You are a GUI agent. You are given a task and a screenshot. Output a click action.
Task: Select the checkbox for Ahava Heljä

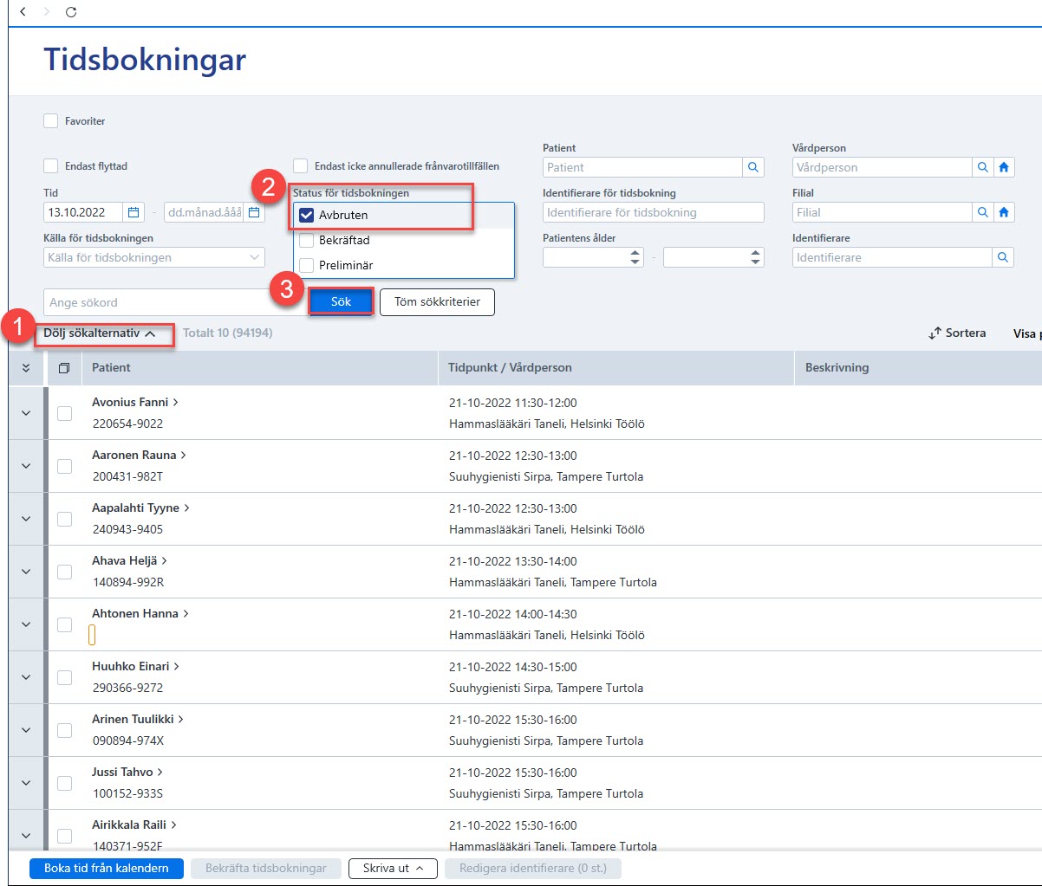(64, 572)
